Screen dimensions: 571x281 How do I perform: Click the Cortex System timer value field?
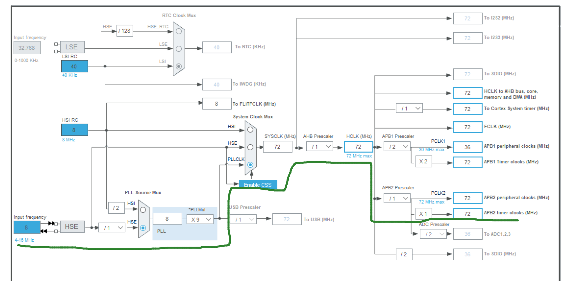[468, 109]
